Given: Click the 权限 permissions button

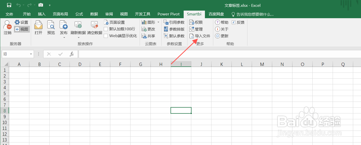Looking at the screenshot, I should [x=196, y=22].
